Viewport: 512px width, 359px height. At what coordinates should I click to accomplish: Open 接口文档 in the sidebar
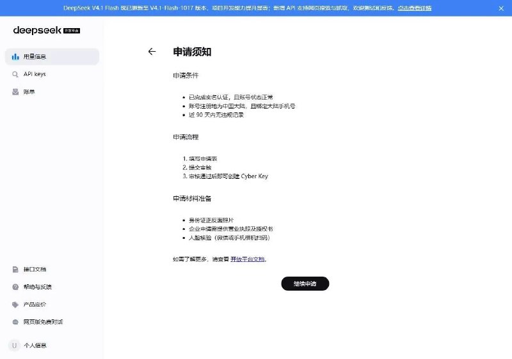pyautogui.click(x=52, y=270)
